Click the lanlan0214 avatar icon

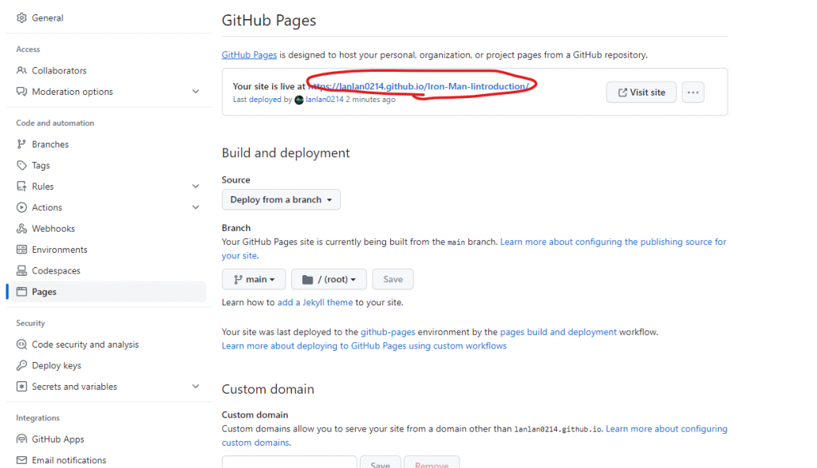click(299, 100)
